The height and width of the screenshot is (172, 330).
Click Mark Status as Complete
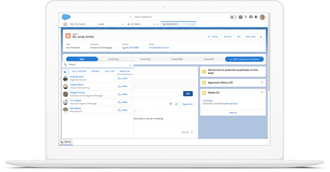coord(244,59)
